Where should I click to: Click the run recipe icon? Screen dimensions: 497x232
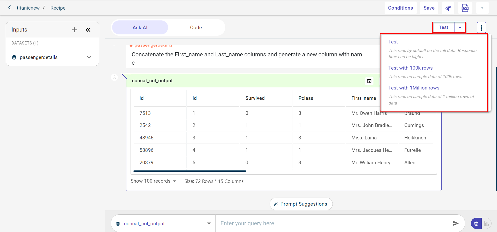tap(448, 8)
